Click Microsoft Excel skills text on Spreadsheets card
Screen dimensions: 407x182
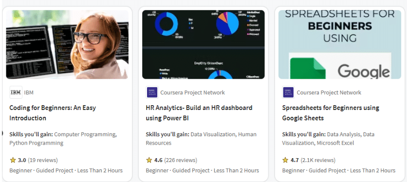(335, 143)
